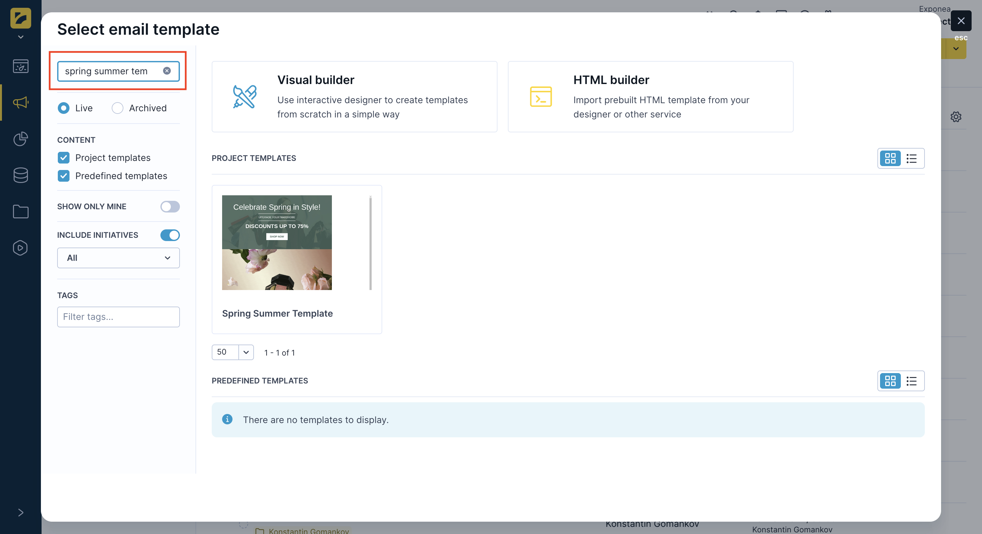Click the HTML builder terminal icon

coord(541,96)
